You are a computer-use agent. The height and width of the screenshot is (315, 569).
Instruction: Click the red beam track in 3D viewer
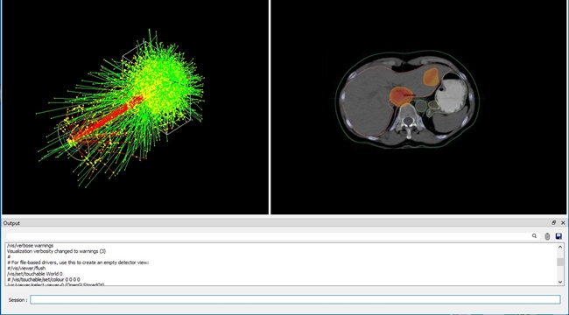point(109,118)
